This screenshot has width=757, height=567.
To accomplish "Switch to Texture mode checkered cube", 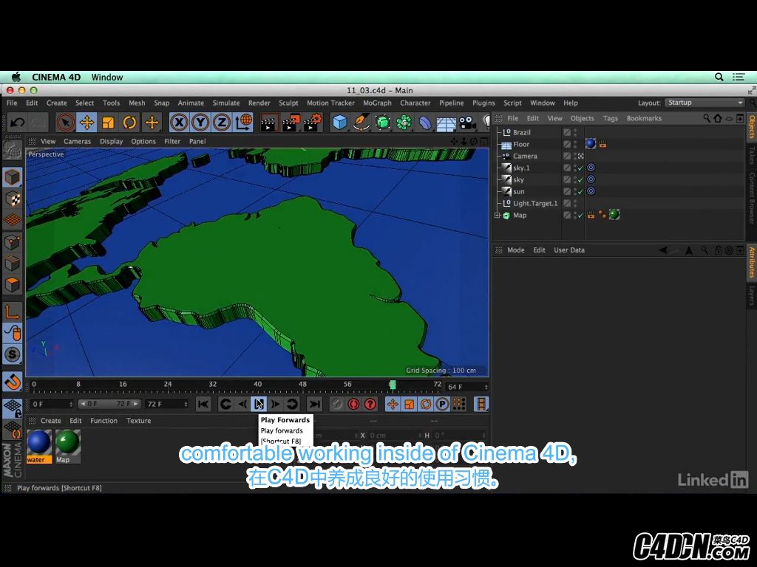I will click(x=12, y=198).
